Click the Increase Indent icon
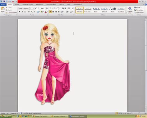 [65, 8]
